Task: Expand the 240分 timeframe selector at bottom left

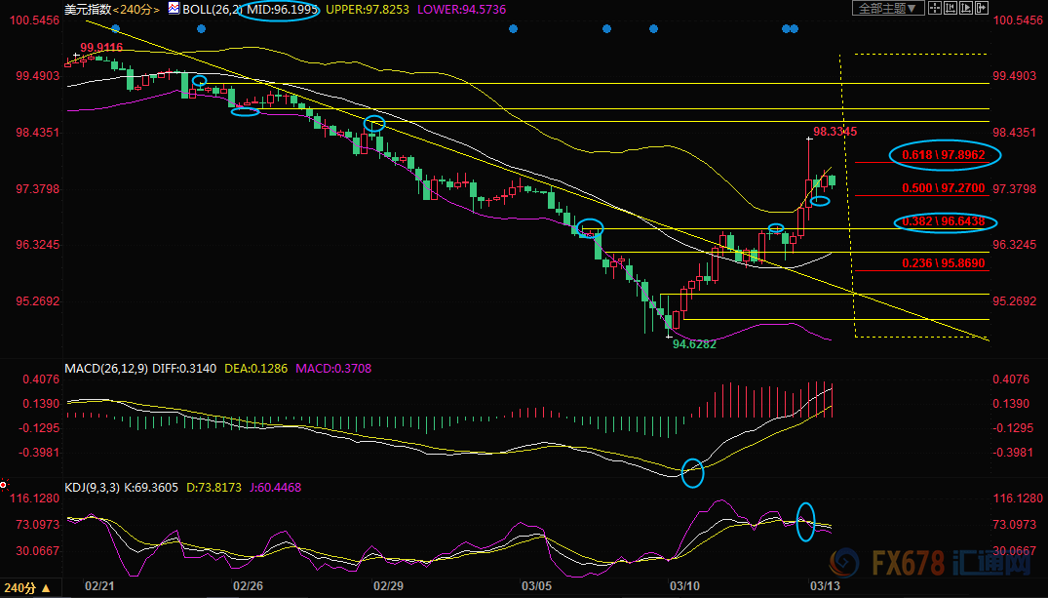Action: 25,588
